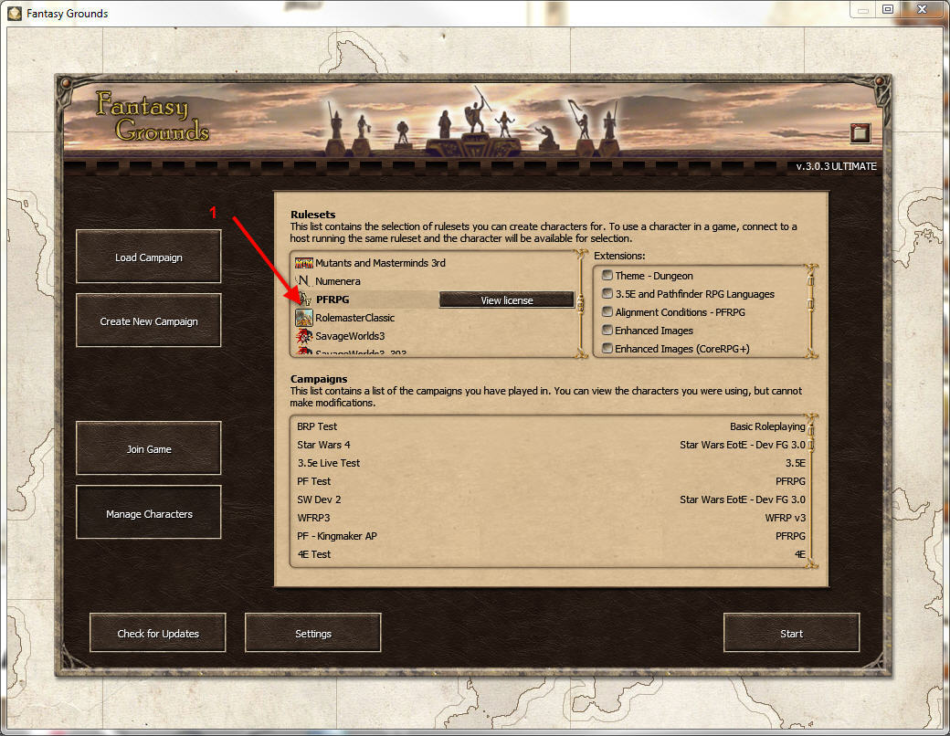The width and height of the screenshot is (950, 736).
Task: Open the Settings button
Action: click(x=312, y=633)
